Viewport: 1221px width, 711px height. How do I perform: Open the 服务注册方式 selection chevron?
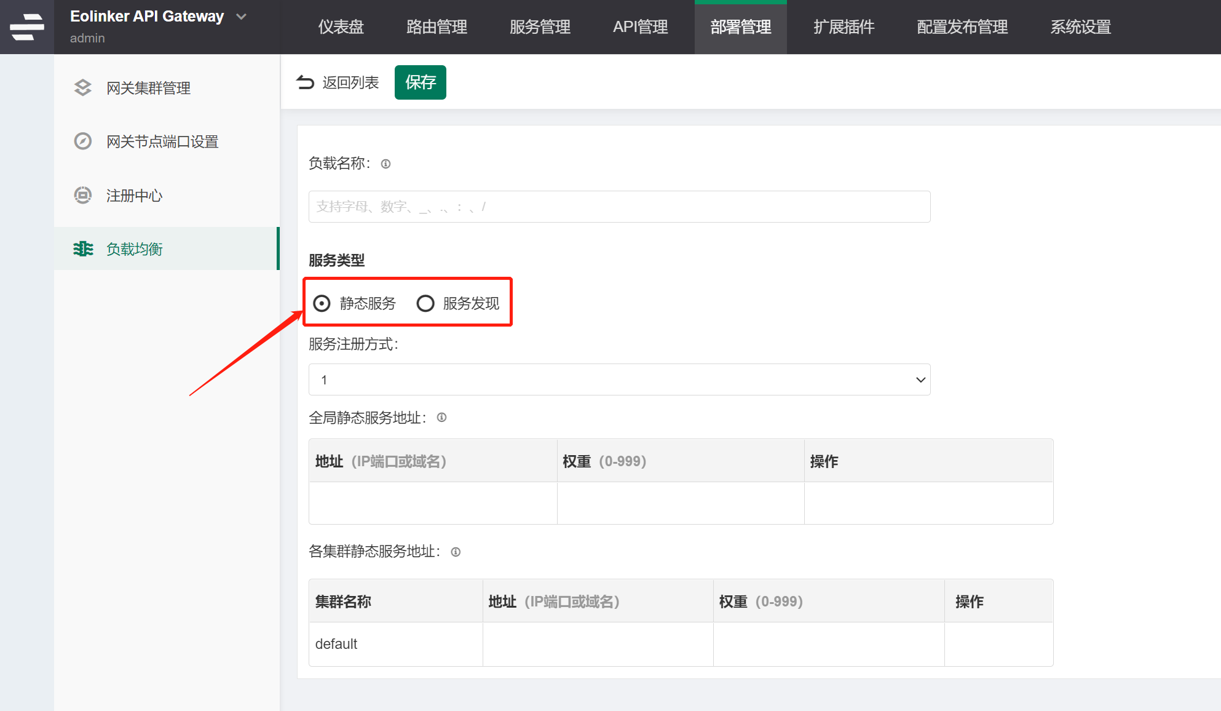[920, 379]
